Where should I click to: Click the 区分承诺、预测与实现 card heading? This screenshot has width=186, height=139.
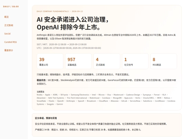pyautogui.click(x=46, y=118)
